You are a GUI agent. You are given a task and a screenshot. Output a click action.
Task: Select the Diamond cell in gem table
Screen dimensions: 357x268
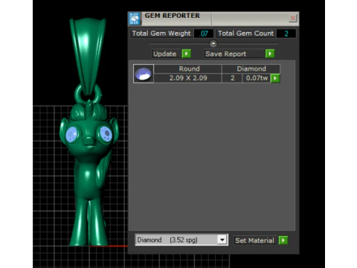(251, 68)
